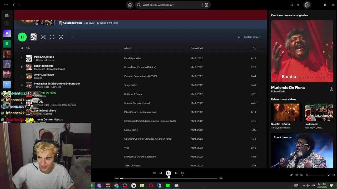The image size is (337, 189).
Task: Open Friend Activity icon
Action: tap(298, 5)
